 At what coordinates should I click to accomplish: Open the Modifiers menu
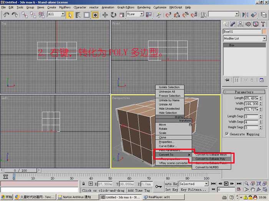point(65,7)
